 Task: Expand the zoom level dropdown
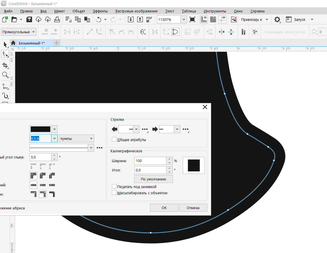[x=184, y=19]
